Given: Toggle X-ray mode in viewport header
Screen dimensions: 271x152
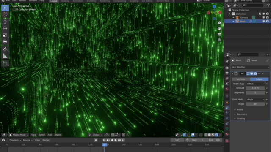Looking at the screenshot, I should coord(201,135).
